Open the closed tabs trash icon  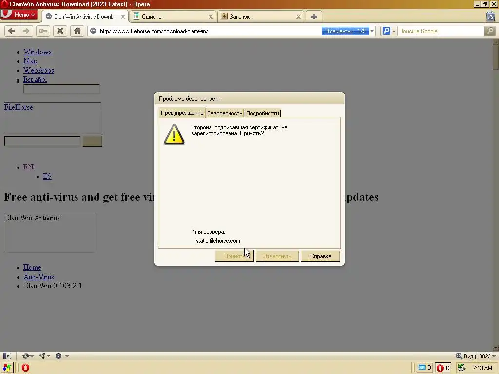tap(491, 16)
